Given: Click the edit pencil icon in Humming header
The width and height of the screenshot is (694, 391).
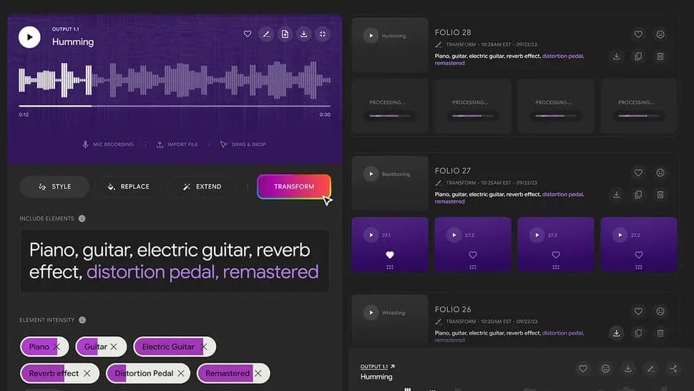Looking at the screenshot, I should click(x=266, y=34).
